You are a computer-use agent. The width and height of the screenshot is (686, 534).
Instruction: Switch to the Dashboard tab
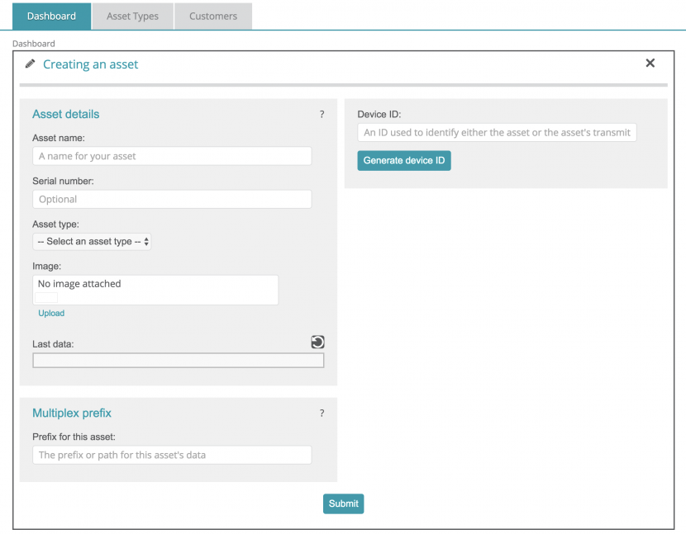51,16
